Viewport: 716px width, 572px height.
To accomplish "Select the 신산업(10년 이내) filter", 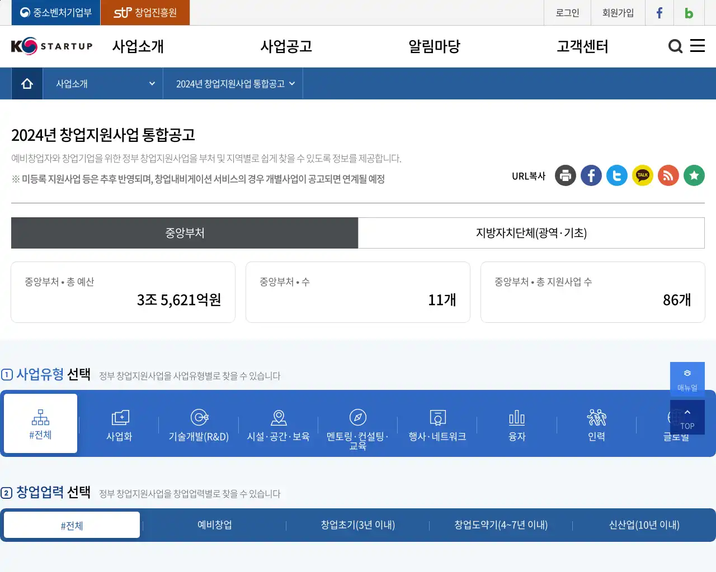I will pos(644,525).
